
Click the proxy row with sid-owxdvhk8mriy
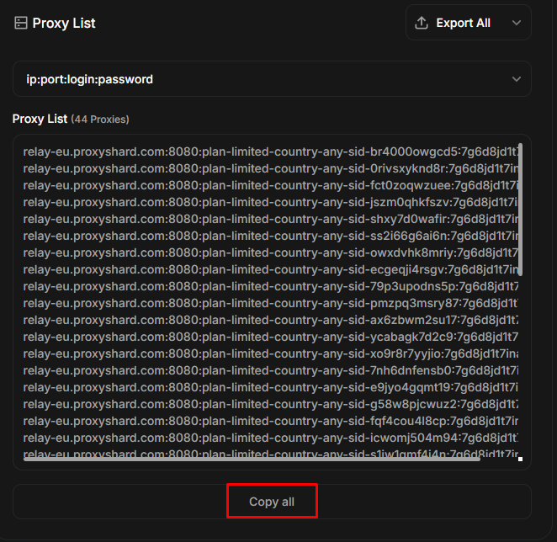point(269,252)
